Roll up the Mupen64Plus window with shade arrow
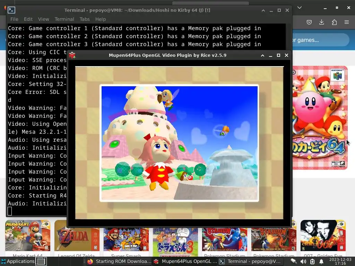The width and height of the screenshot is (355, 266). point(263,55)
